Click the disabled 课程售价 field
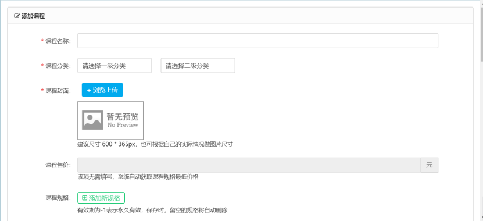Image resolution: width=483 pixels, height=221 pixels. coord(249,165)
